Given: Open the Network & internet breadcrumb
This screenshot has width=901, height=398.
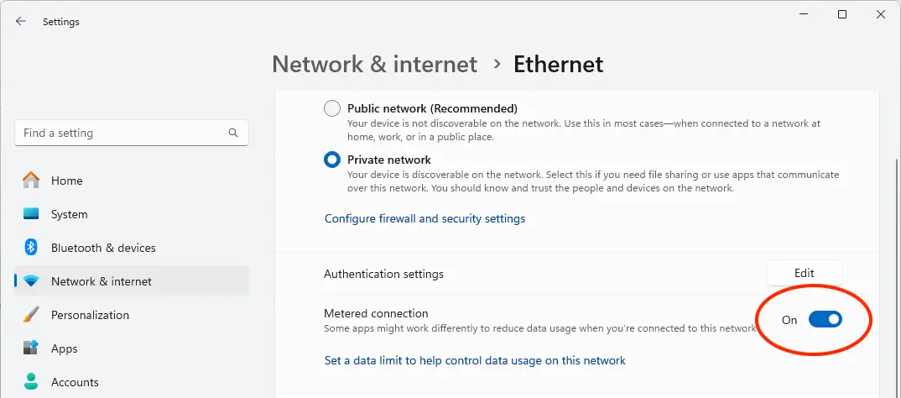Looking at the screenshot, I should 375,65.
